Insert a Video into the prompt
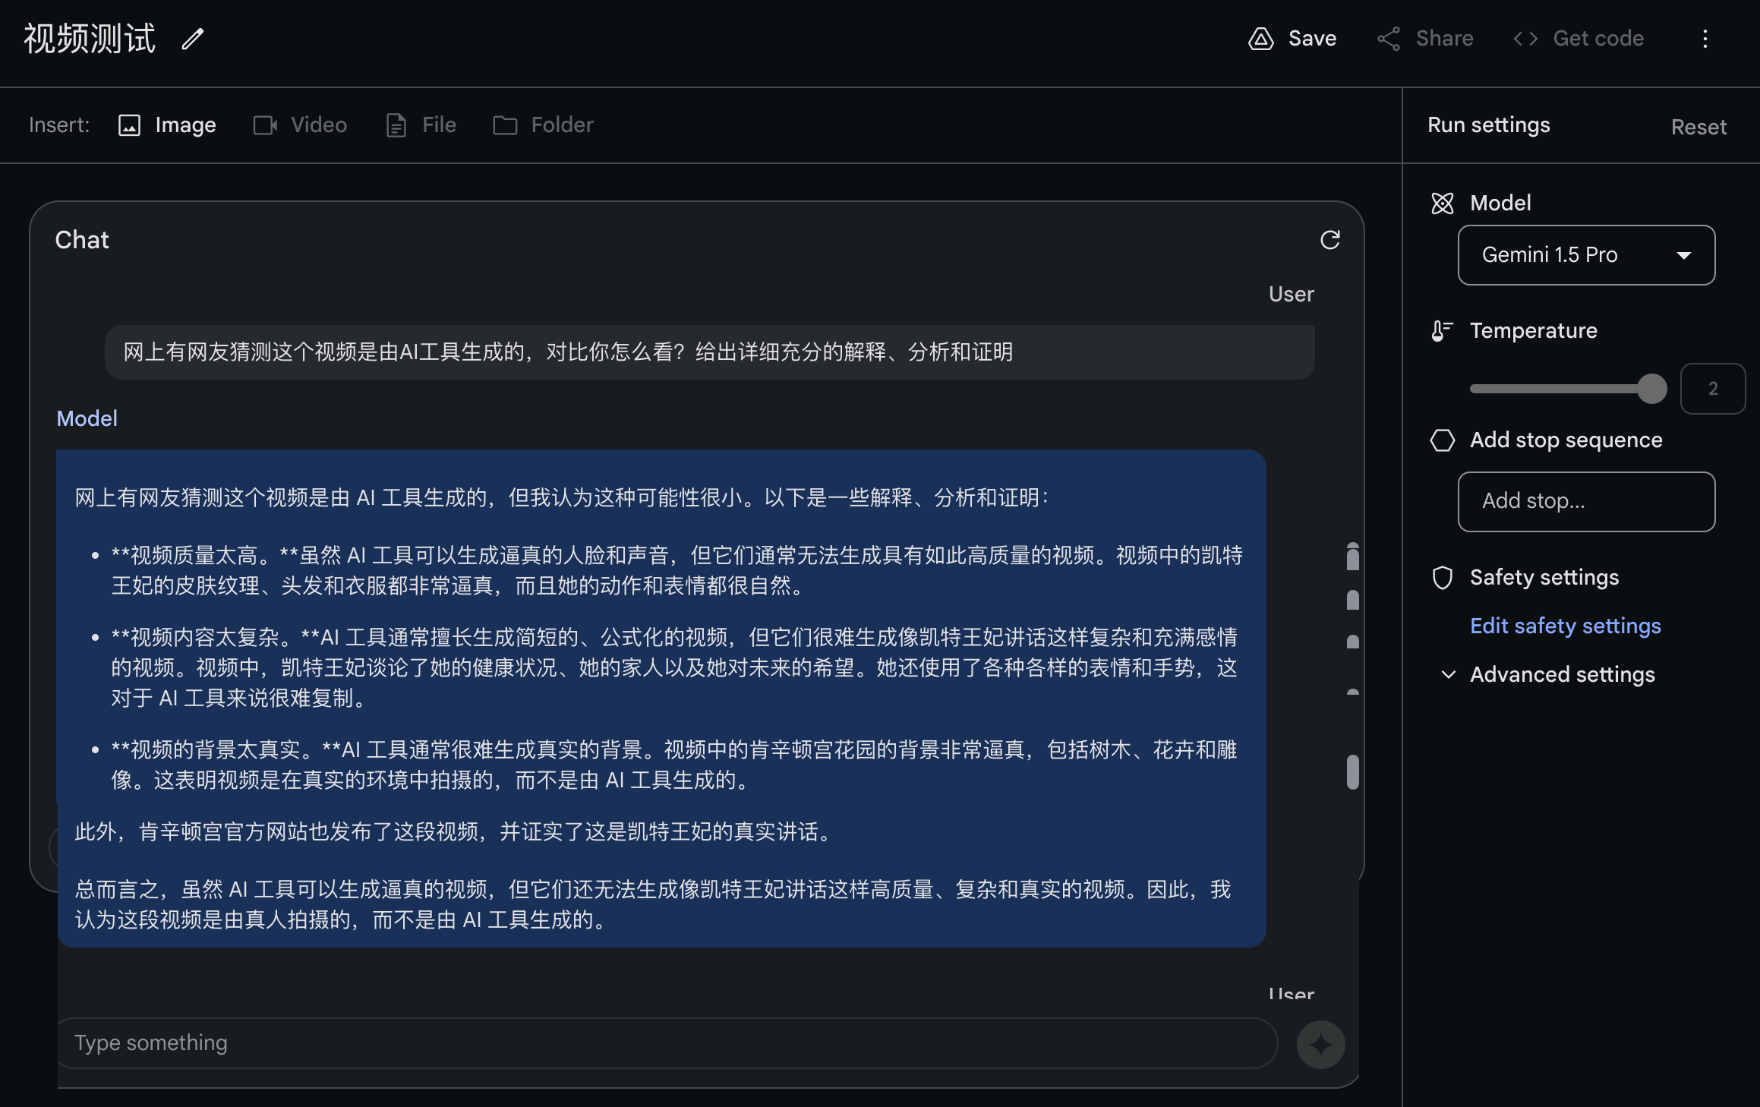 pyautogui.click(x=300, y=125)
